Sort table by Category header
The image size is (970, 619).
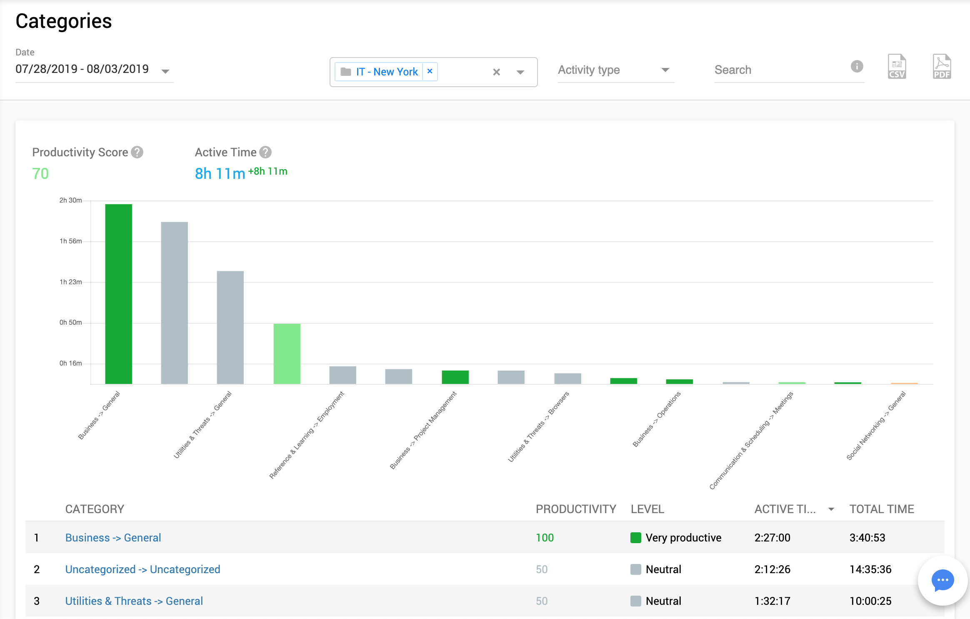click(95, 509)
